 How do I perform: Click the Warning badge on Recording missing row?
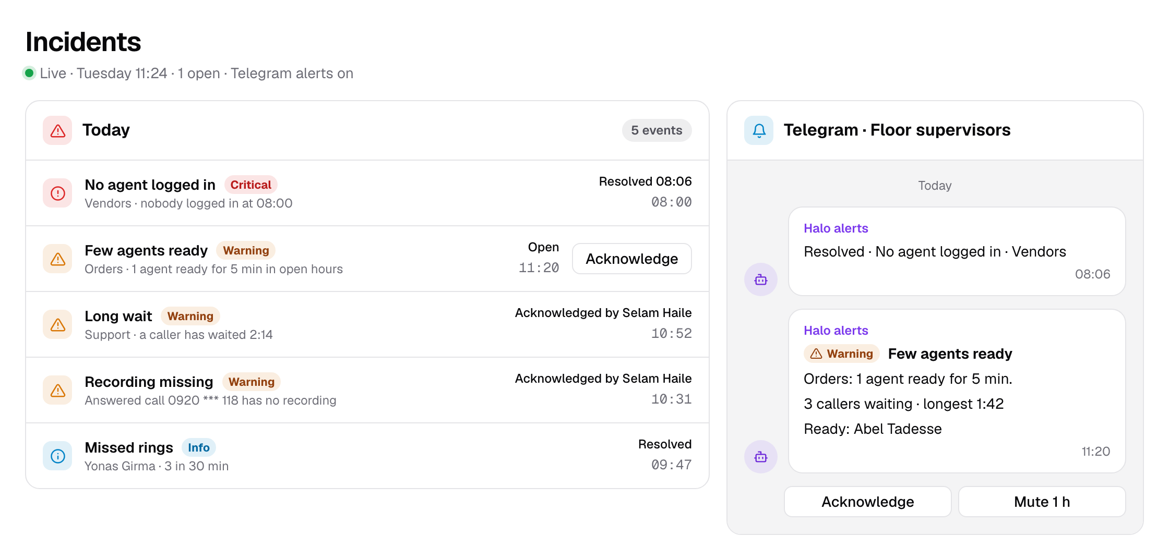click(x=251, y=382)
